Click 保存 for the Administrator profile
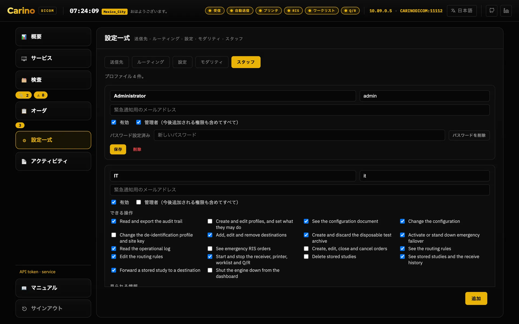Screen dimensions: 519x324 click(x=118, y=149)
